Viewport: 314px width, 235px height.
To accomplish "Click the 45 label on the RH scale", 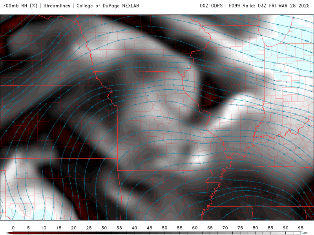I will point(150,228).
